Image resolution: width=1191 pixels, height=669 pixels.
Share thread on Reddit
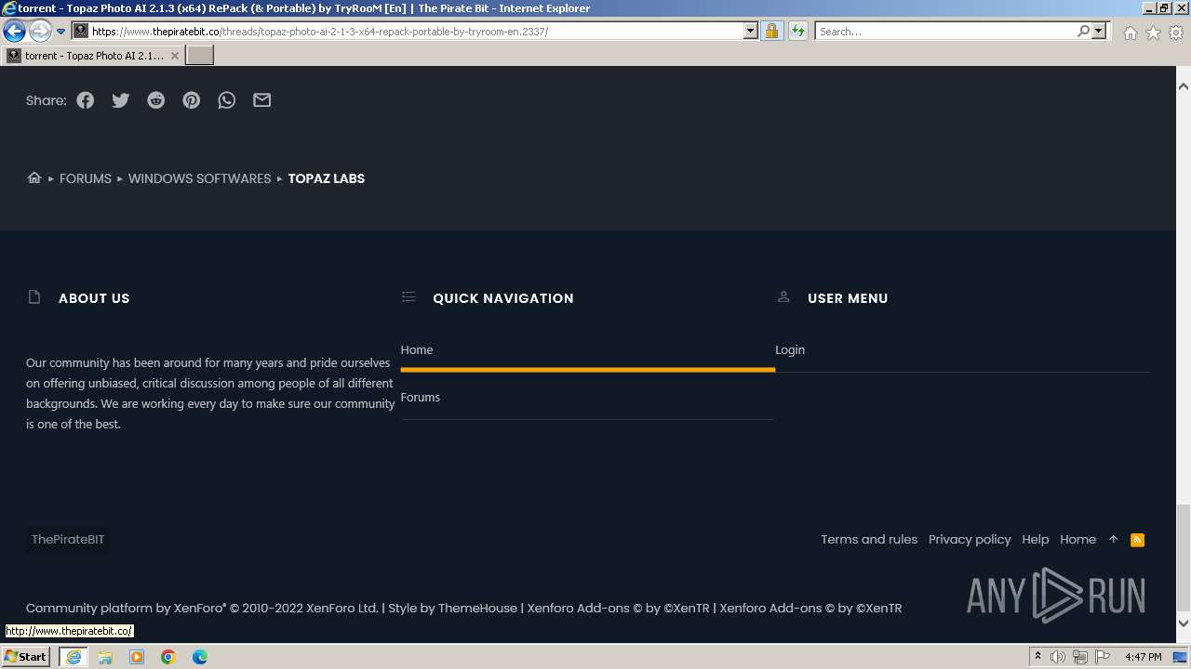click(156, 100)
